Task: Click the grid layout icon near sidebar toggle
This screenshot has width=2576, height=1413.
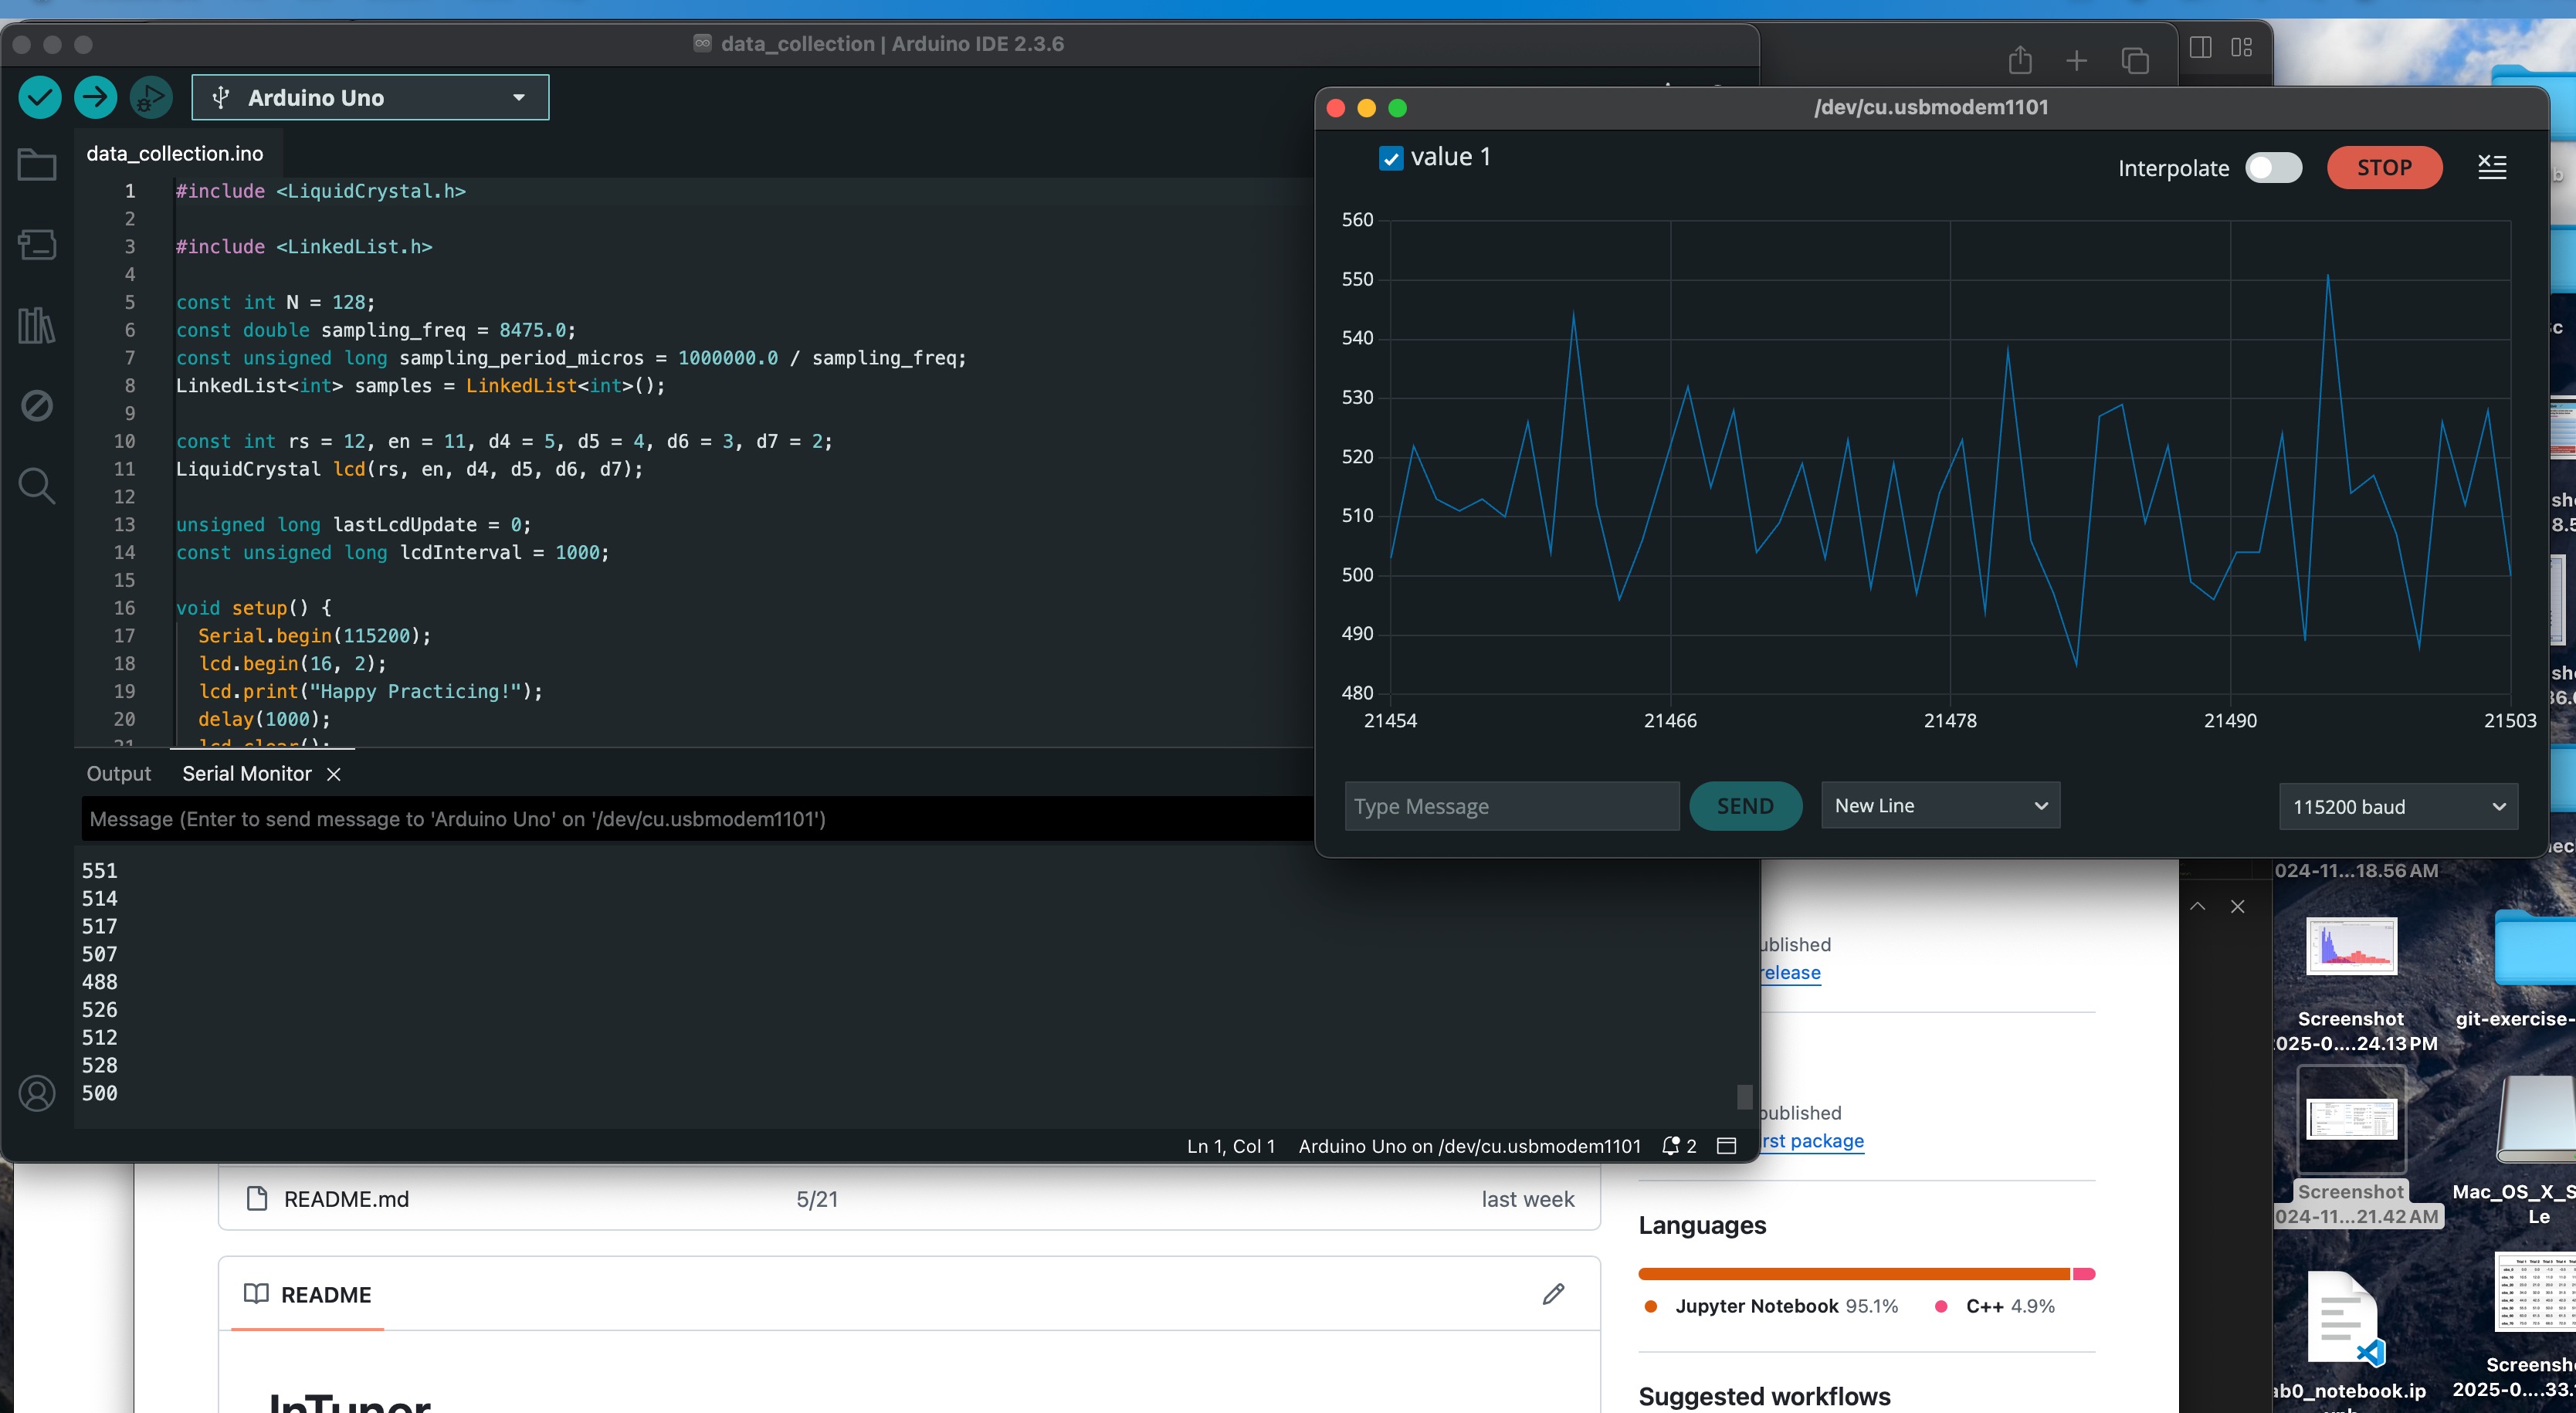Action: [2241, 47]
